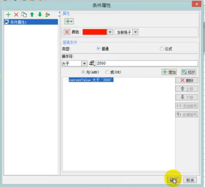
Task: Open the add property plus dropdown
Action: coord(69,21)
